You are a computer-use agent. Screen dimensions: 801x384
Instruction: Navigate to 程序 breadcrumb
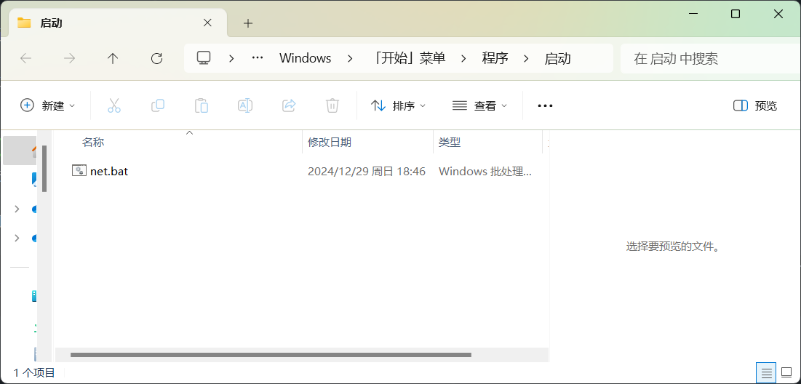point(495,58)
